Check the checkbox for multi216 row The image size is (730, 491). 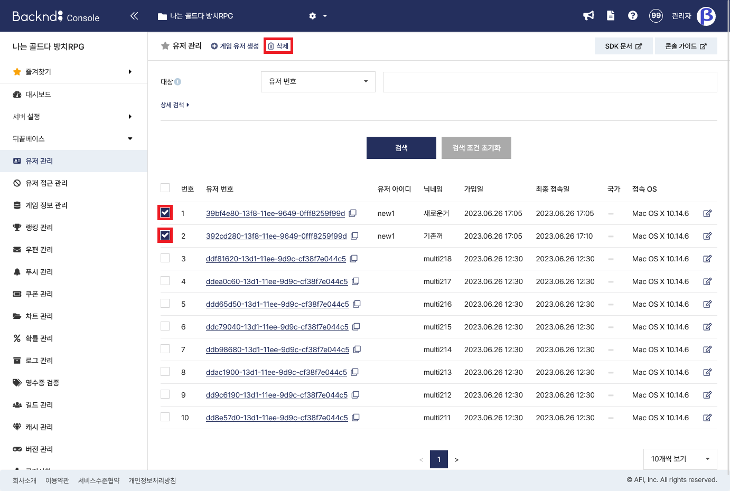point(165,304)
